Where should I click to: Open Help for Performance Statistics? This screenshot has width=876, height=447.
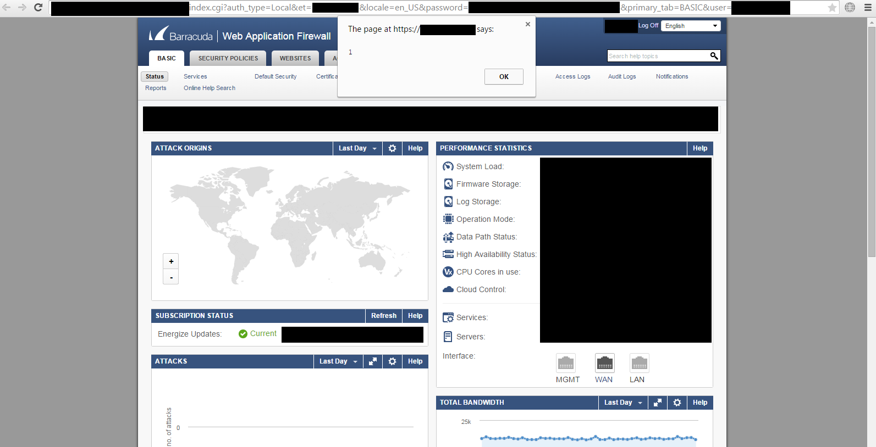click(700, 148)
